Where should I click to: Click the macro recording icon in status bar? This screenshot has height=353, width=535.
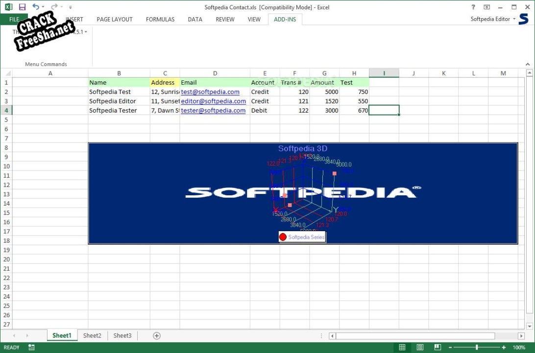tap(31, 347)
